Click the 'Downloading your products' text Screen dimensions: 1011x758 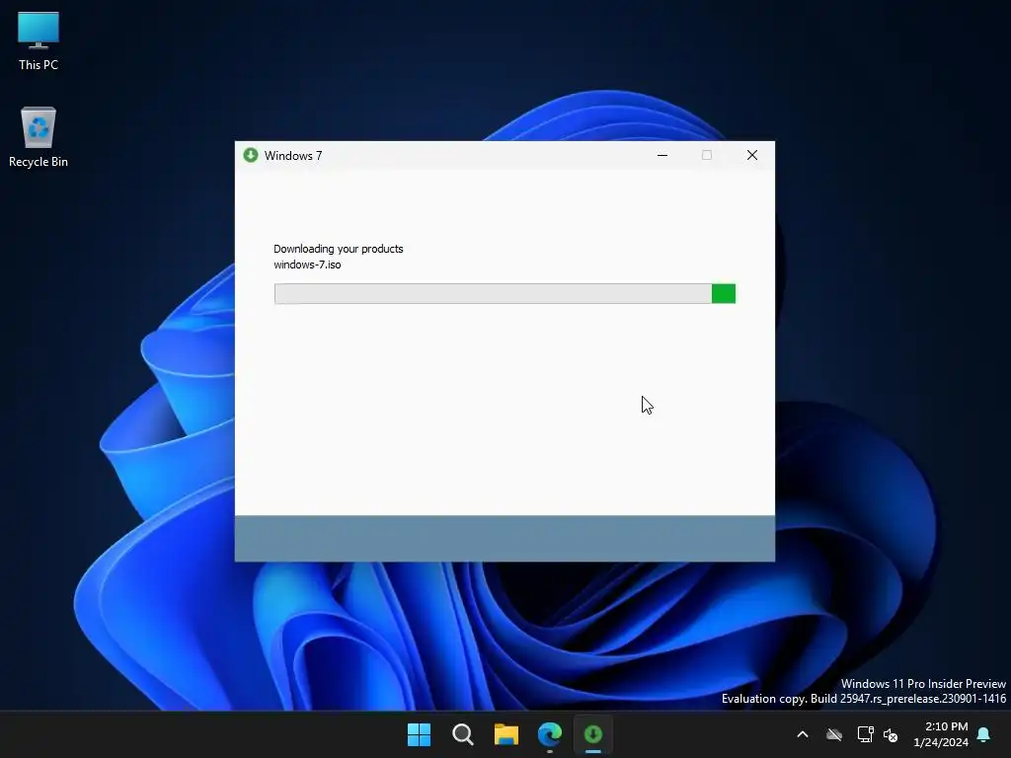(x=338, y=249)
